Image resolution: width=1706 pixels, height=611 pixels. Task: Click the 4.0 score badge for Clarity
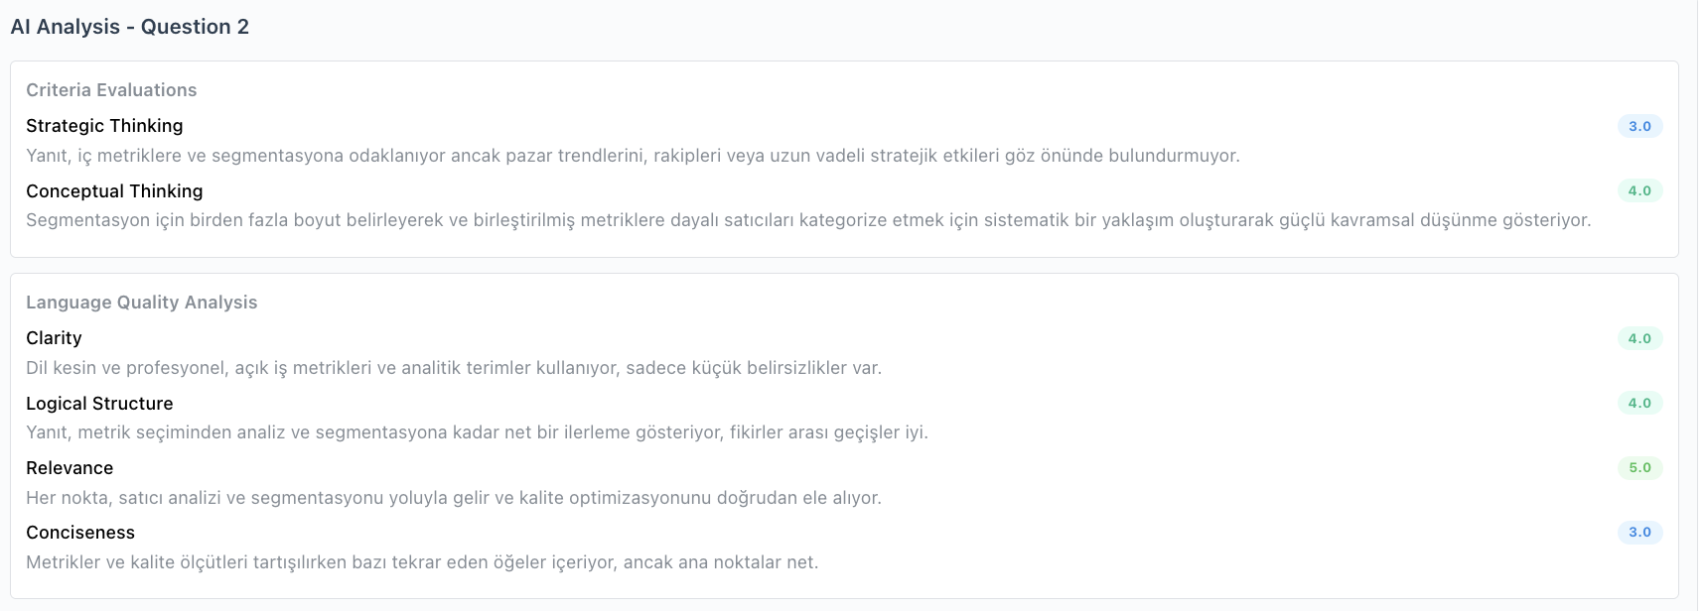point(1638,338)
